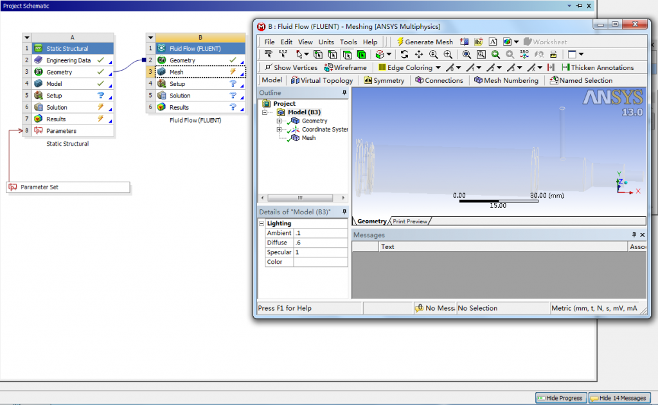Image resolution: width=658 pixels, height=405 pixels.
Task: Activate the Pan view tool
Action: [x=419, y=54]
